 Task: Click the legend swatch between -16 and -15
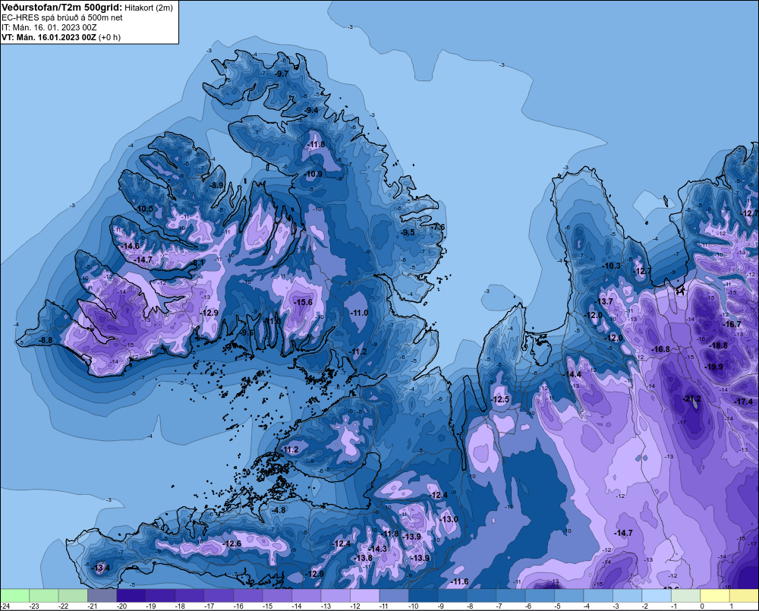tap(248, 595)
